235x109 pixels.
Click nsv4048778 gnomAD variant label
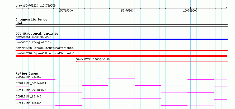coord(45,53)
